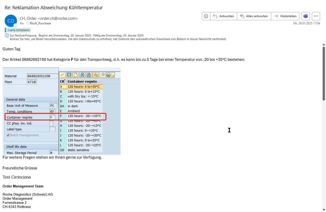
Task: Click the Teams share icon
Action: tap(306, 16)
